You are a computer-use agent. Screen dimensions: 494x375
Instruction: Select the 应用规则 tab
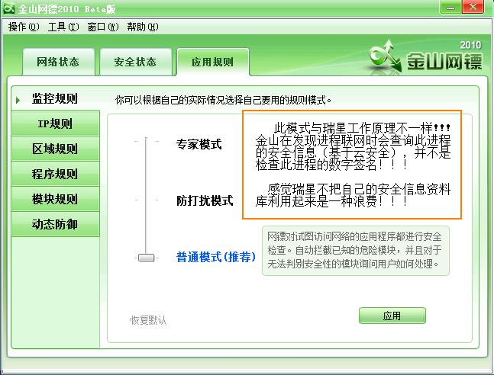[213, 62]
